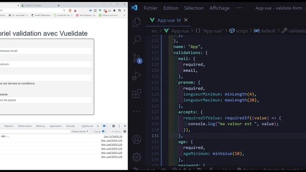
Task: Open the Accounts menu in activity bar
Action: (137, 139)
